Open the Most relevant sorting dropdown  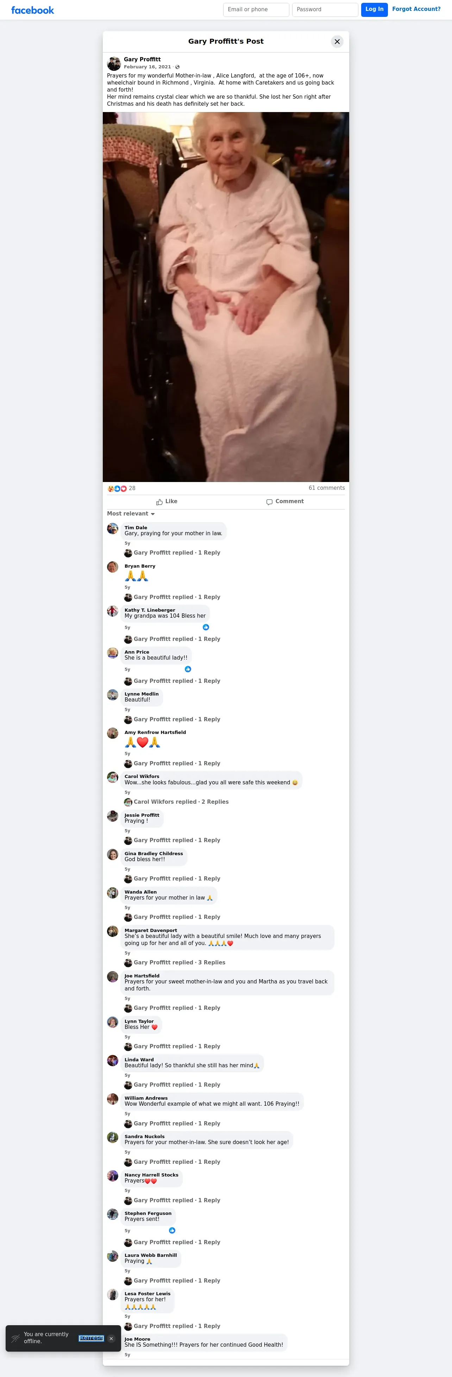[131, 514]
